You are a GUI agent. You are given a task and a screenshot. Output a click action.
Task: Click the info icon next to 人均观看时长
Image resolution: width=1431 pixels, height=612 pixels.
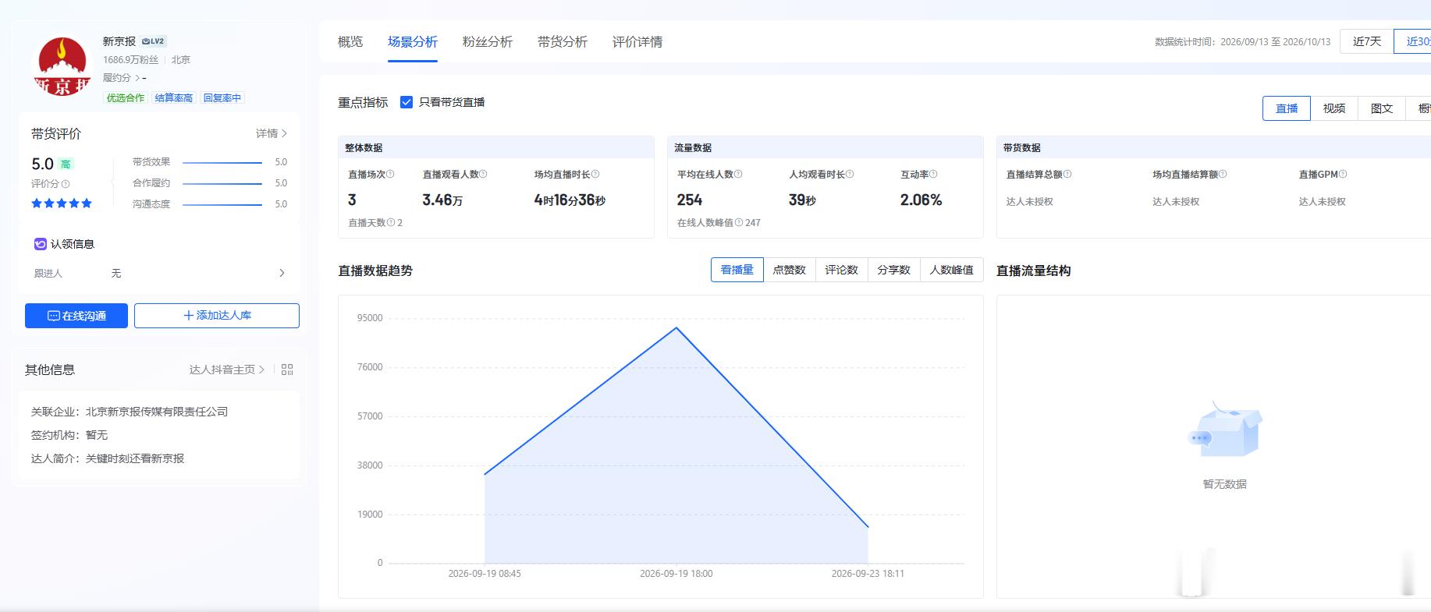[x=850, y=175]
